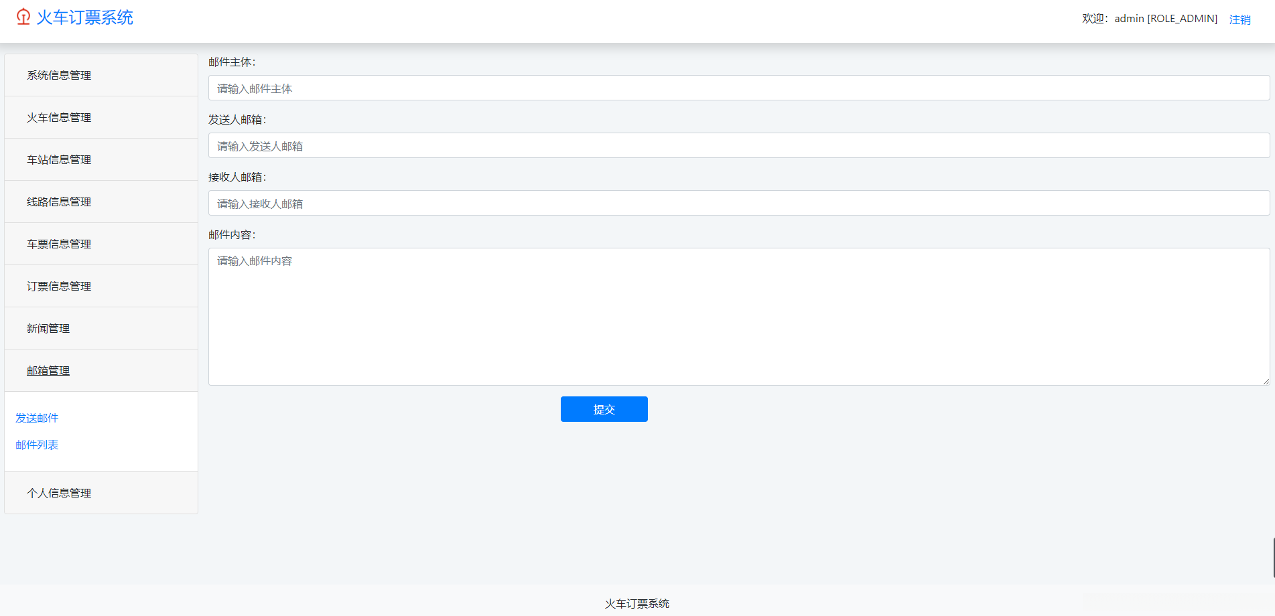1275x616 pixels.
Task: Focus the 邮件主体 input field
Action: pyautogui.click(x=739, y=88)
